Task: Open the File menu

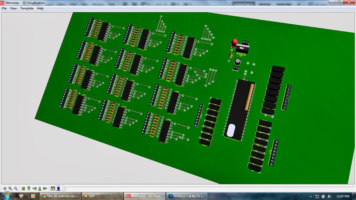Action: pyautogui.click(x=4, y=8)
